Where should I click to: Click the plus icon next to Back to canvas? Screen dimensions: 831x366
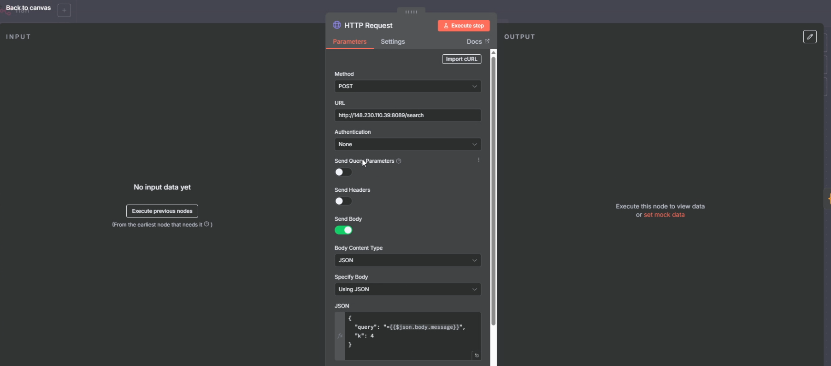pos(64,10)
